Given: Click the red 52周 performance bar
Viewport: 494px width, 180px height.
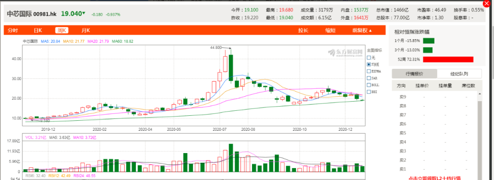Looking at the screenshot, I should click(x=448, y=59).
